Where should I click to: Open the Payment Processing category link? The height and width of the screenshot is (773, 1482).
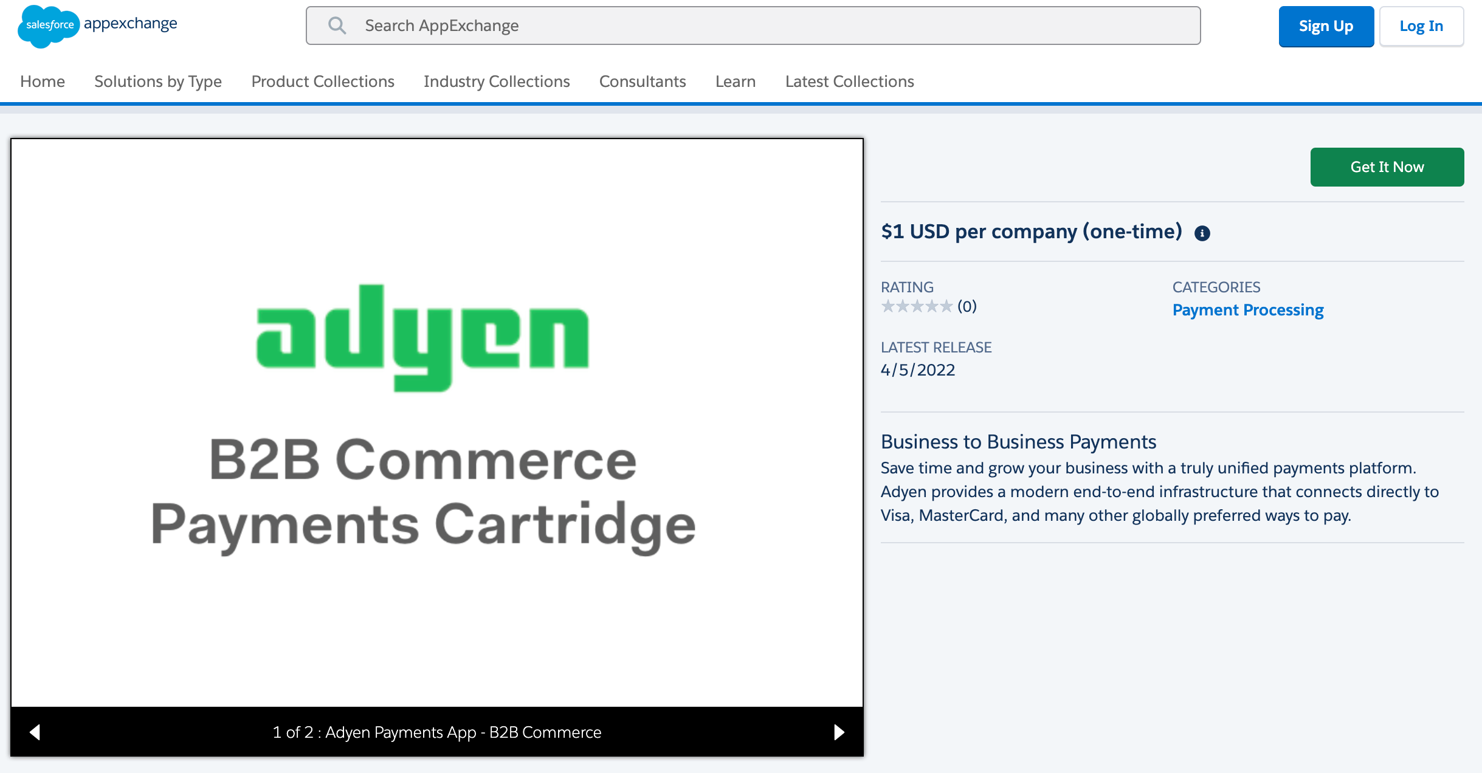[x=1248, y=310]
